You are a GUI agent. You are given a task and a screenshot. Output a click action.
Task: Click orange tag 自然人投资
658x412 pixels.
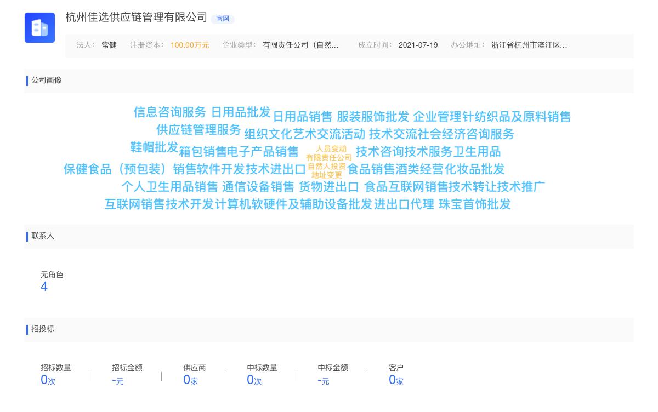(327, 167)
